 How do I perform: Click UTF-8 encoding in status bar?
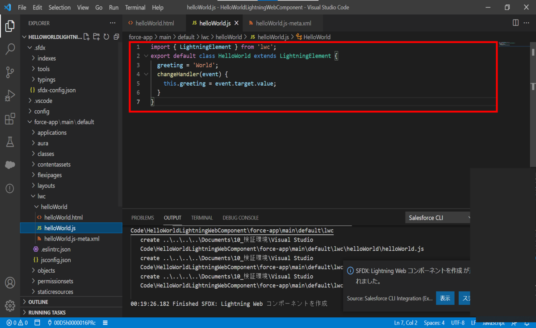(458, 323)
